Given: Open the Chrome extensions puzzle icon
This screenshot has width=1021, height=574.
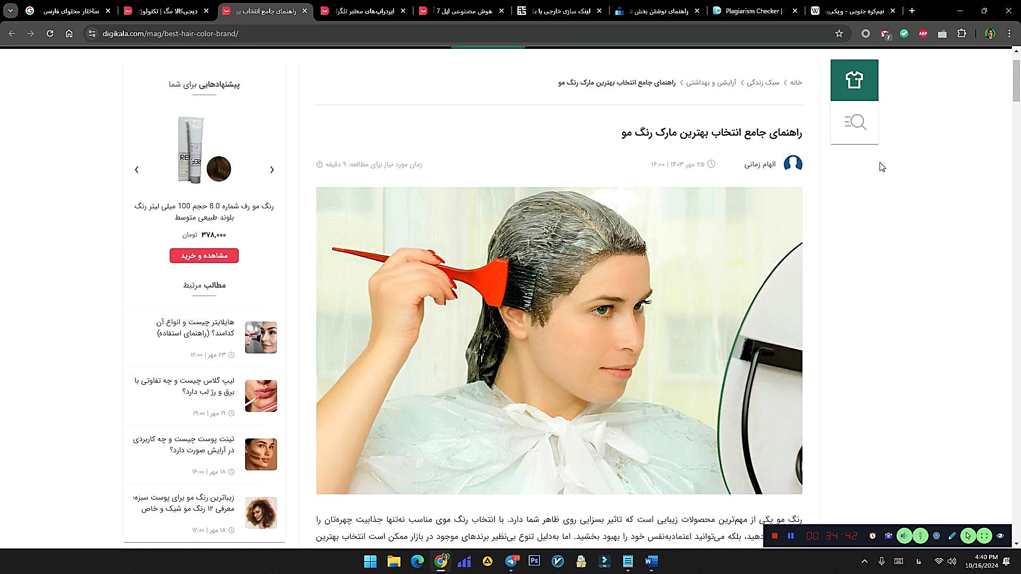Looking at the screenshot, I should pyautogui.click(x=961, y=33).
